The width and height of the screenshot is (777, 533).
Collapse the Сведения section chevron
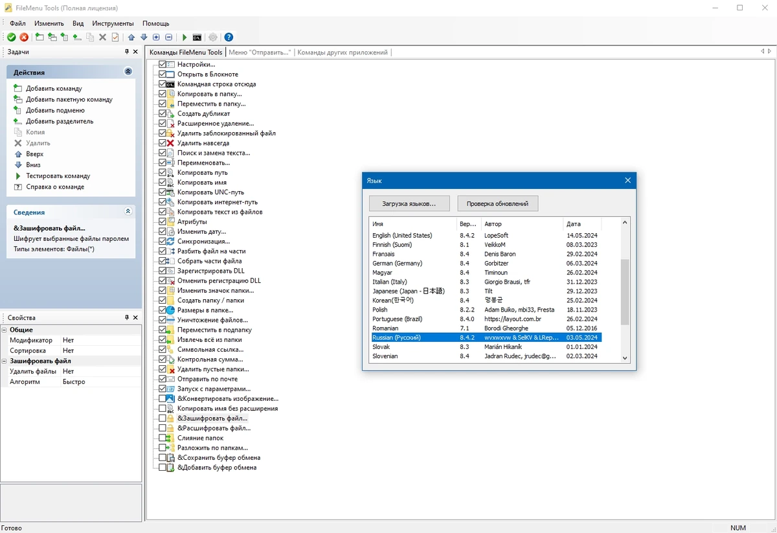(128, 212)
